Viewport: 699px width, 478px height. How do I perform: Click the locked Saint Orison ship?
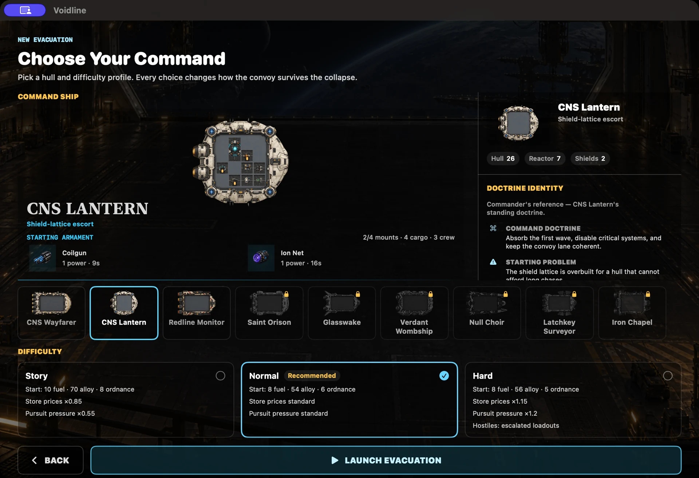click(269, 313)
